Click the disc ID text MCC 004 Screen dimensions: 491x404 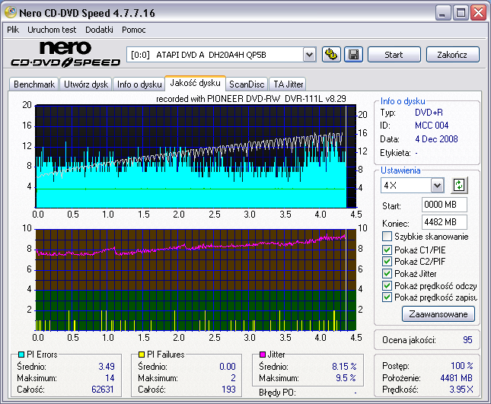pos(432,126)
